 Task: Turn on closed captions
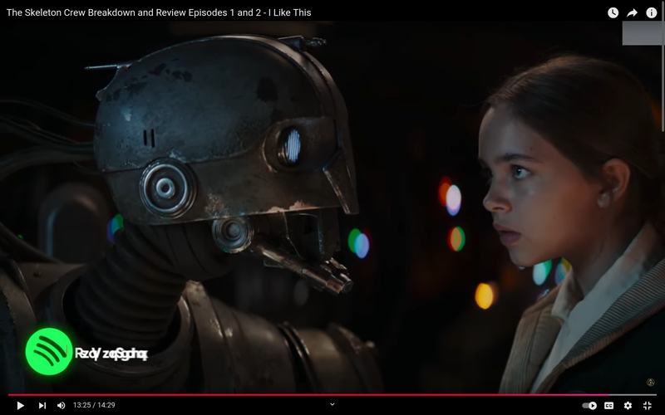pyautogui.click(x=609, y=405)
